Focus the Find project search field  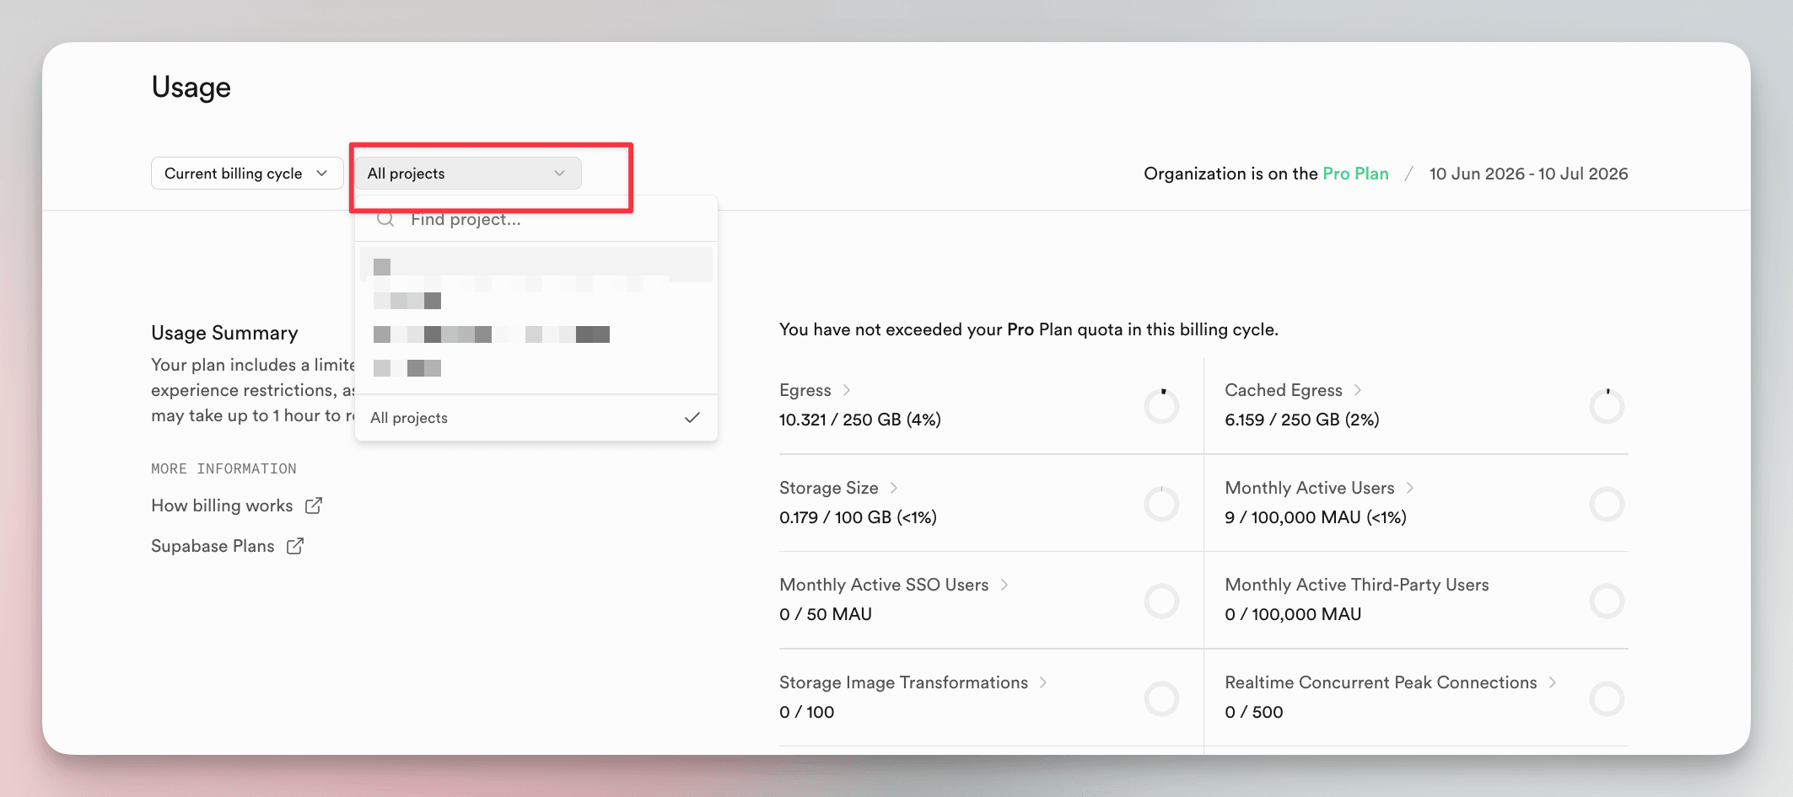click(x=536, y=220)
